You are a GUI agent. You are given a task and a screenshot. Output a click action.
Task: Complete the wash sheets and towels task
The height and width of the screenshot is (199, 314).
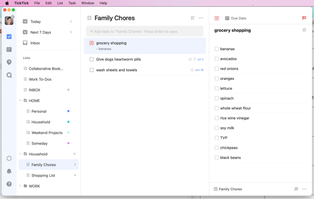click(x=92, y=70)
